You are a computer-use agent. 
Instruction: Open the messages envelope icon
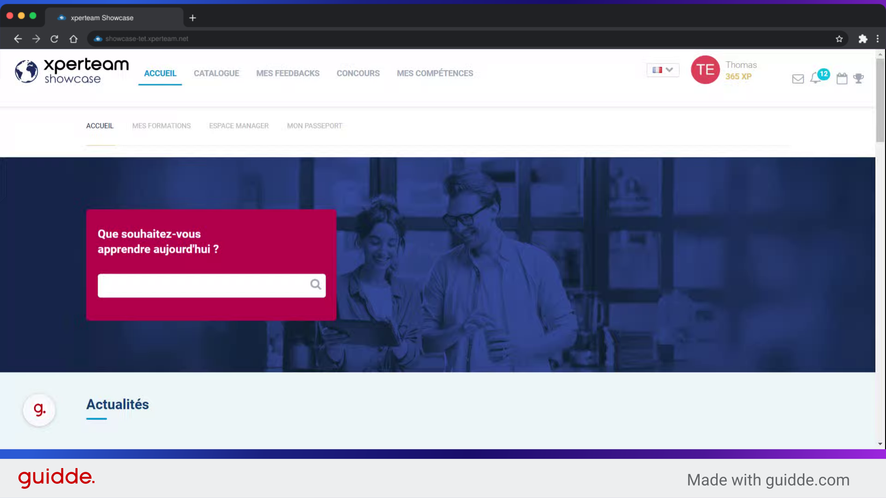coord(798,79)
